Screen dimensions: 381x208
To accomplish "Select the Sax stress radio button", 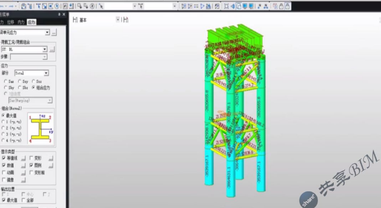I will point(5,81).
